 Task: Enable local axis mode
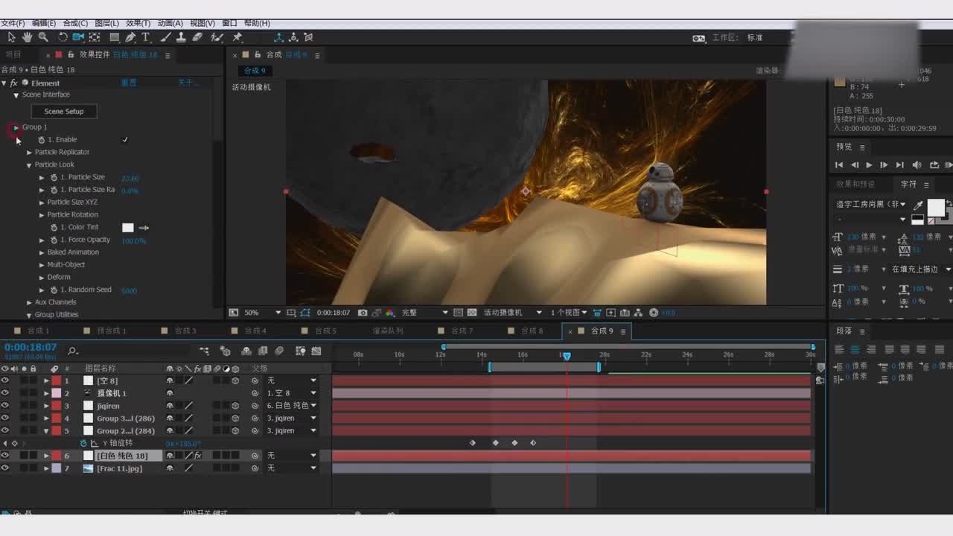278,37
